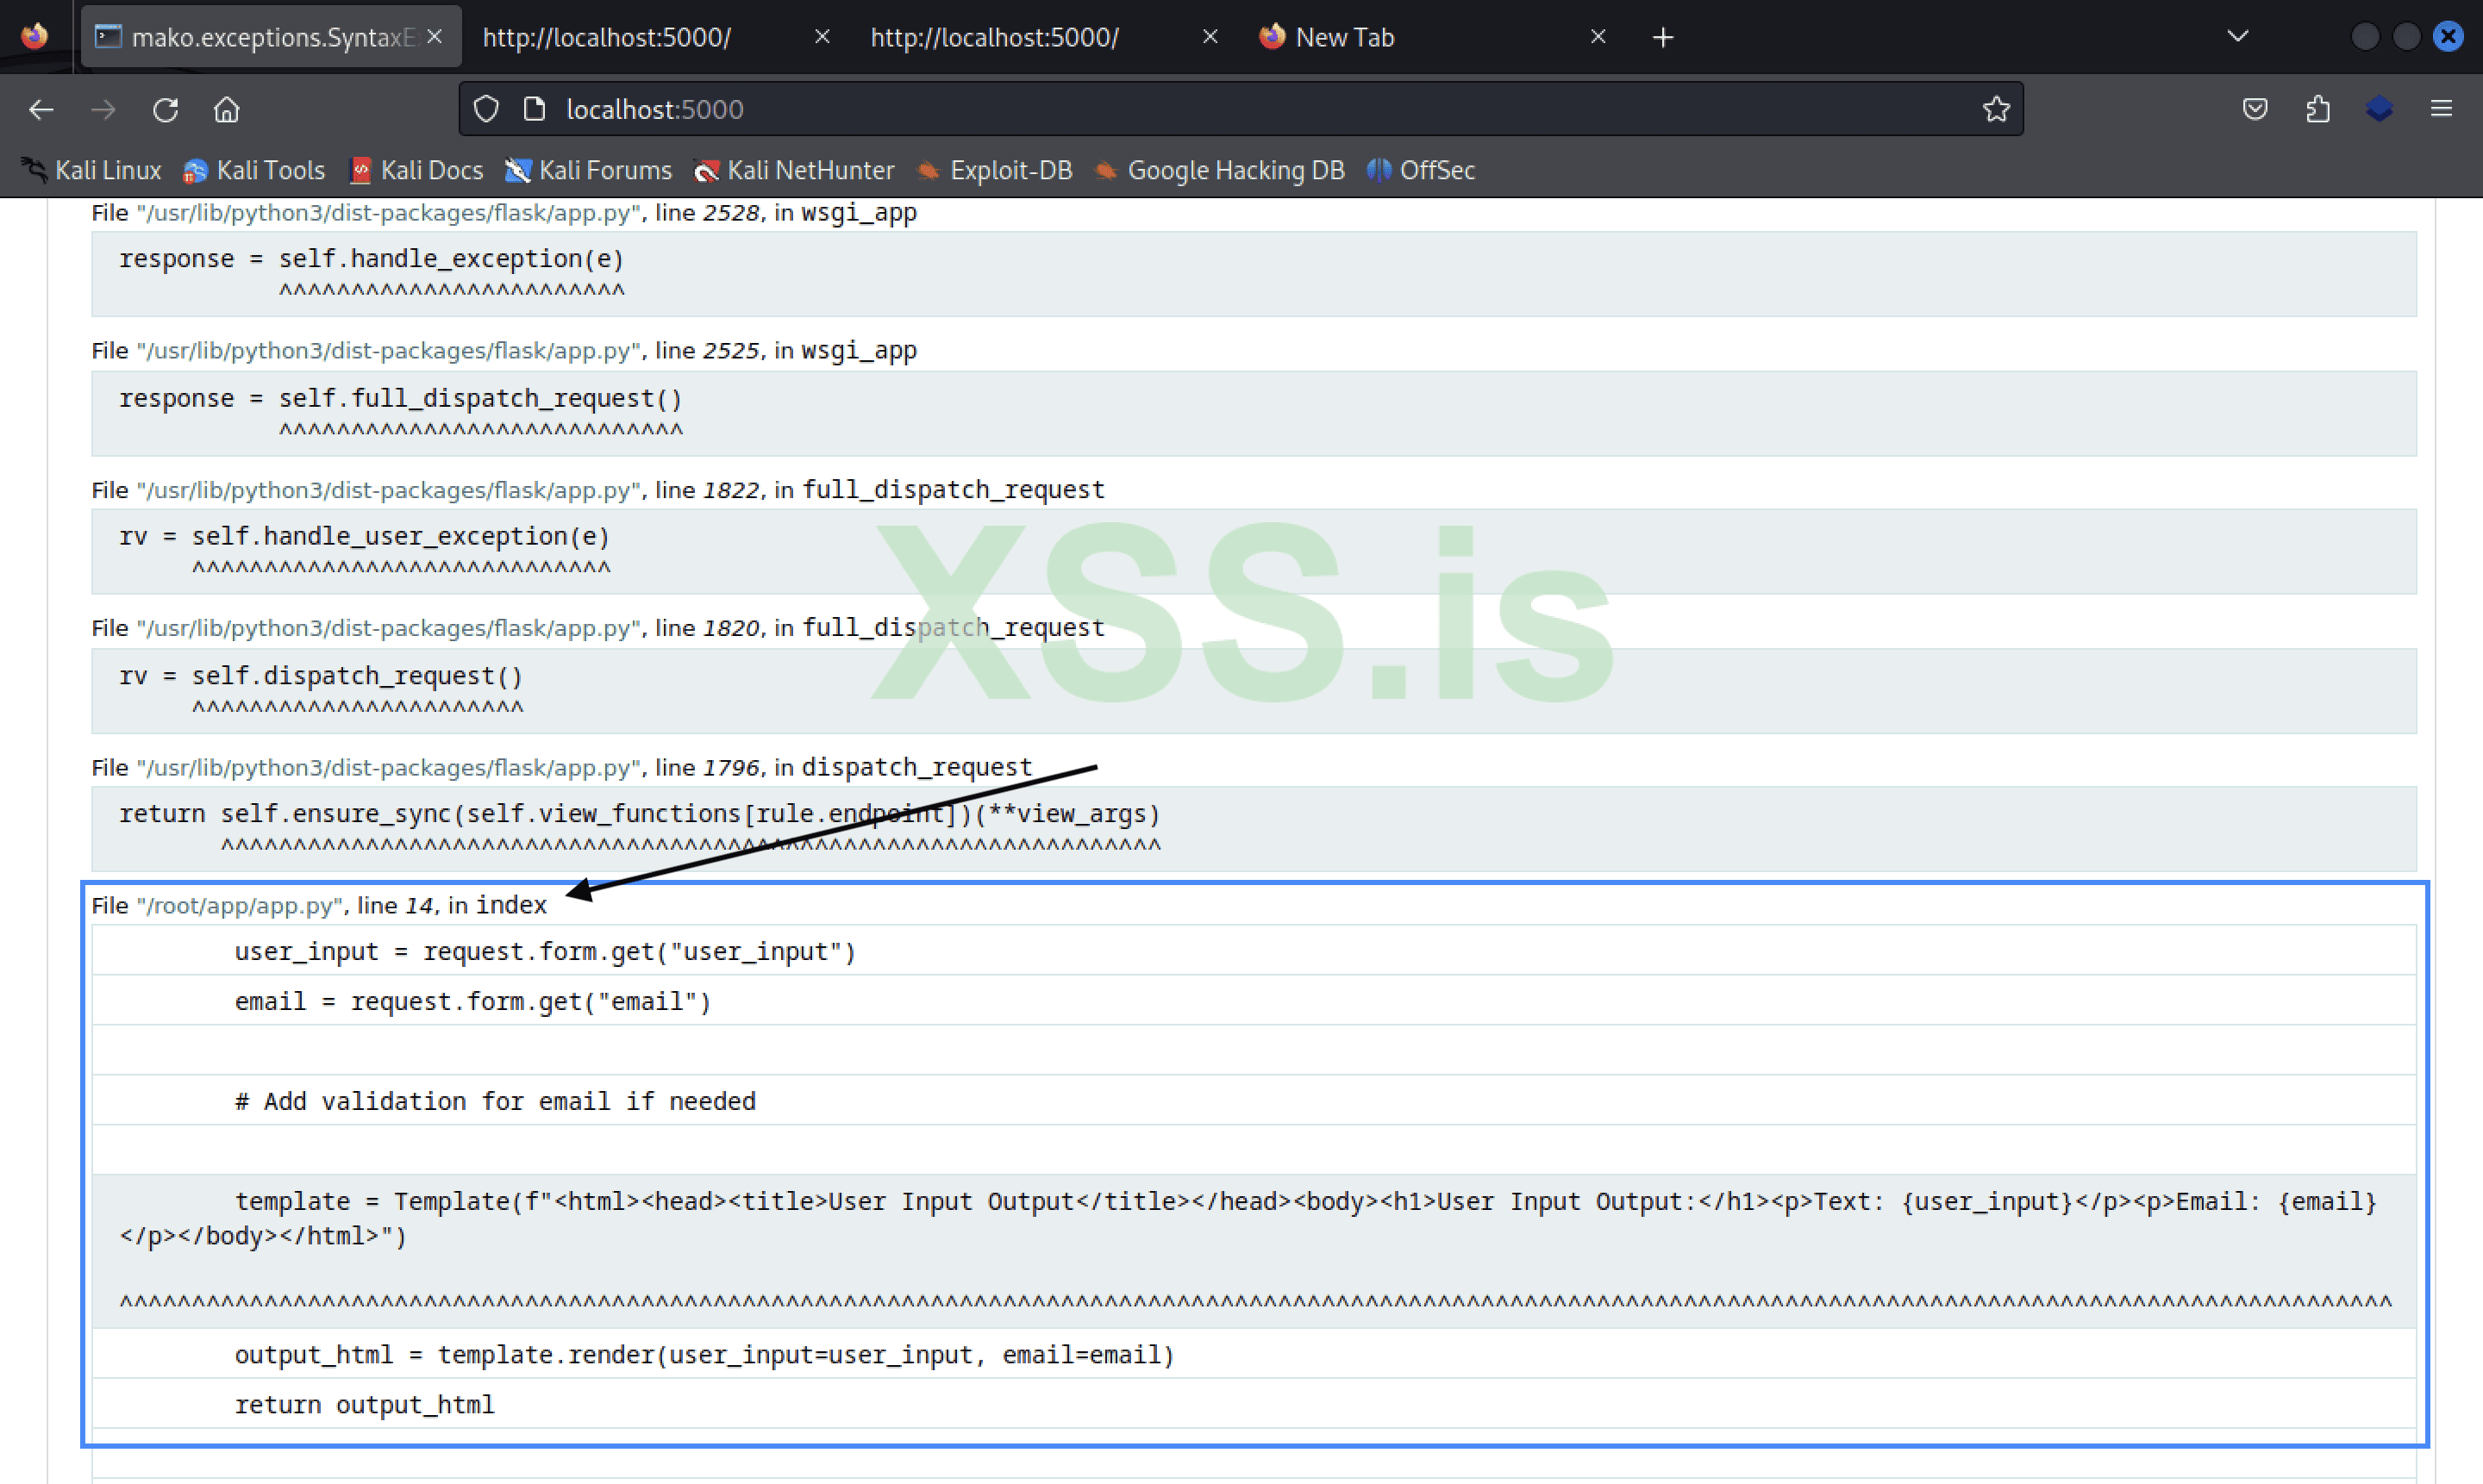Open a new tab with plus button
2483x1484 pixels.
click(x=1663, y=37)
